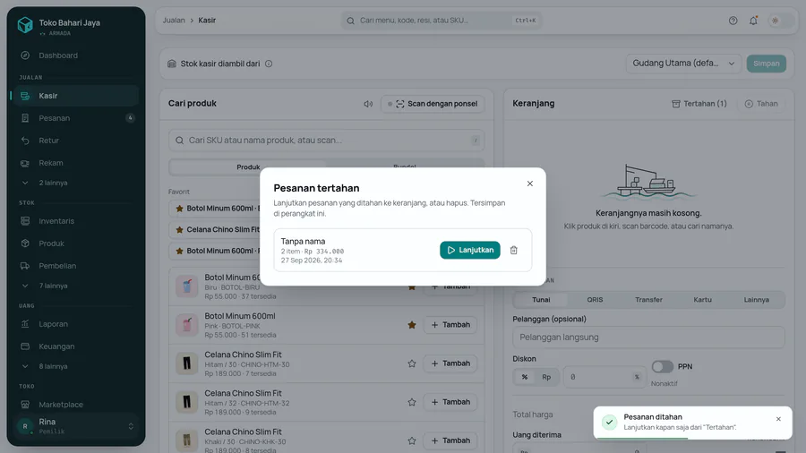Click the success checkmark icon in toast
This screenshot has height=453, width=806.
609,423
